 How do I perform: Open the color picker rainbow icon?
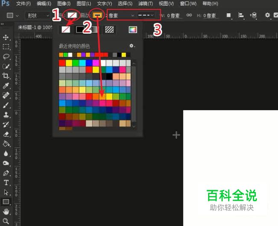click(133, 30)
